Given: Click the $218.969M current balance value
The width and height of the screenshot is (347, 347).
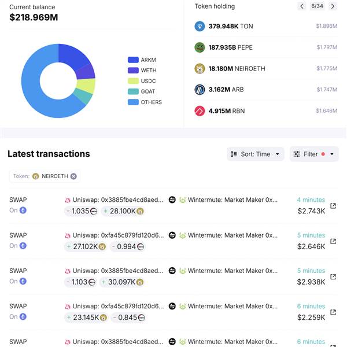Looking at the screenshot, I should coord(34,17).
